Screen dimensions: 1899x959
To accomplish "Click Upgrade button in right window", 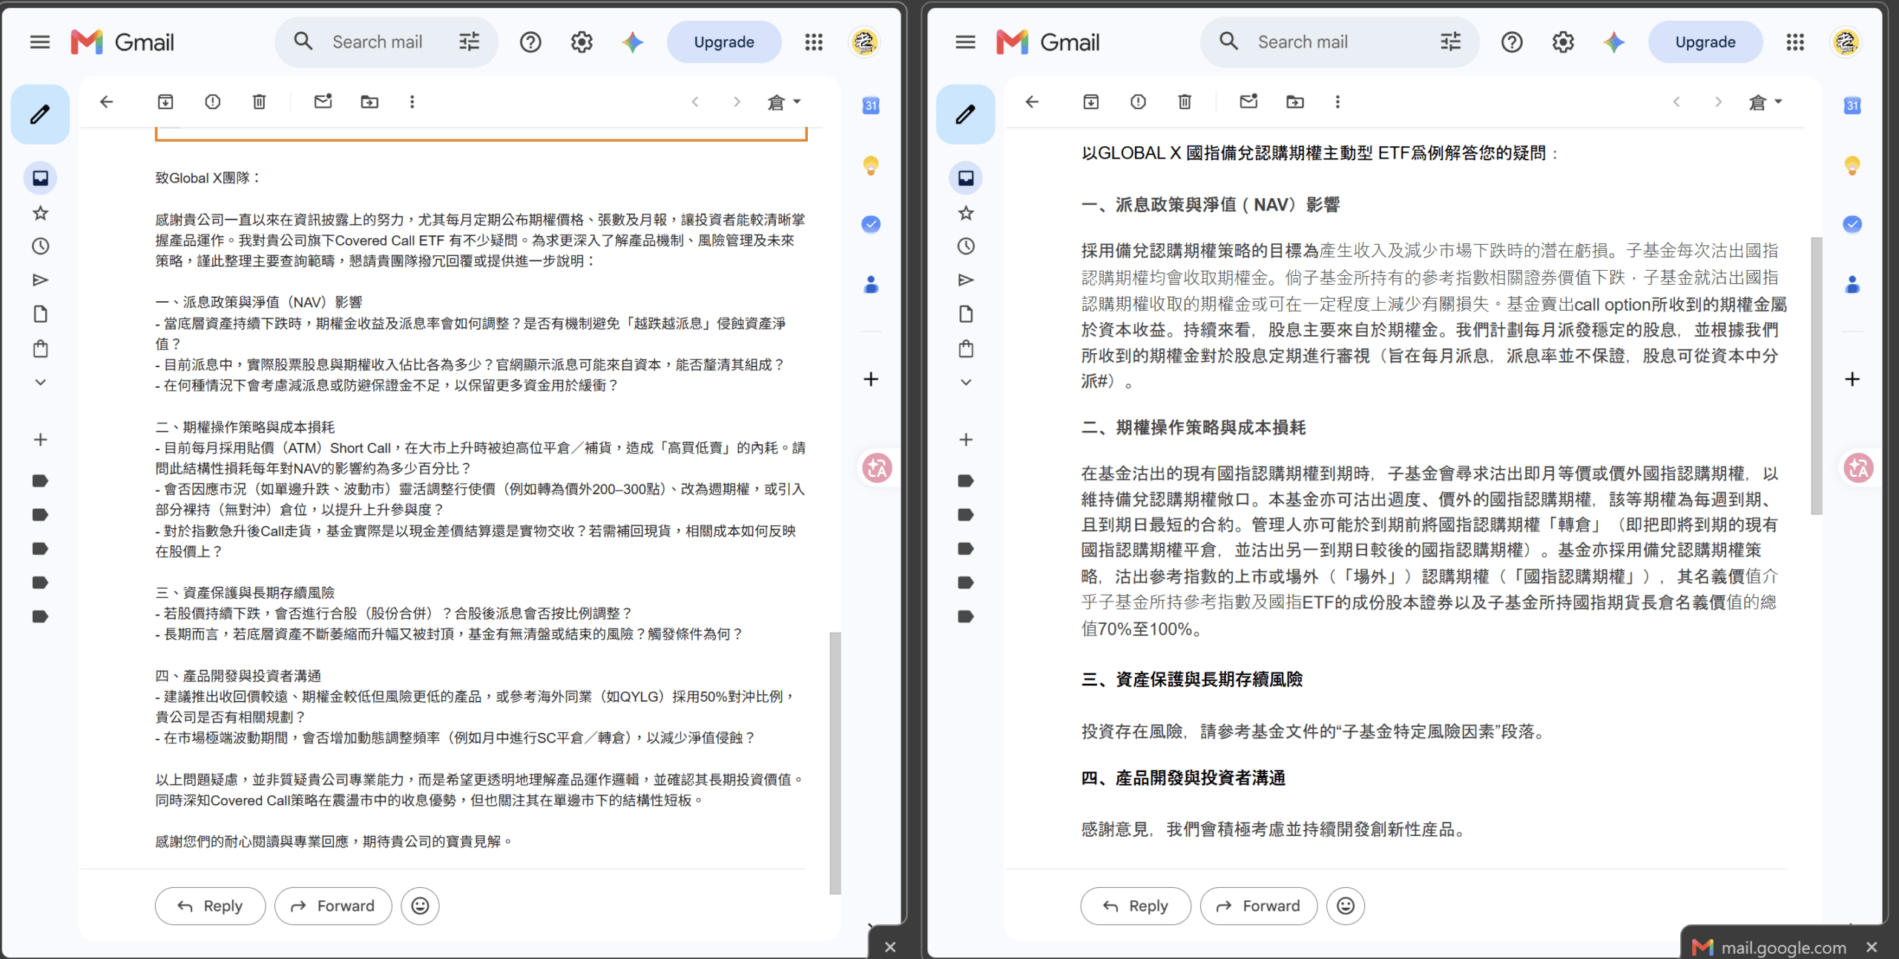I will pyautogui.click(x=1705, y=42).
